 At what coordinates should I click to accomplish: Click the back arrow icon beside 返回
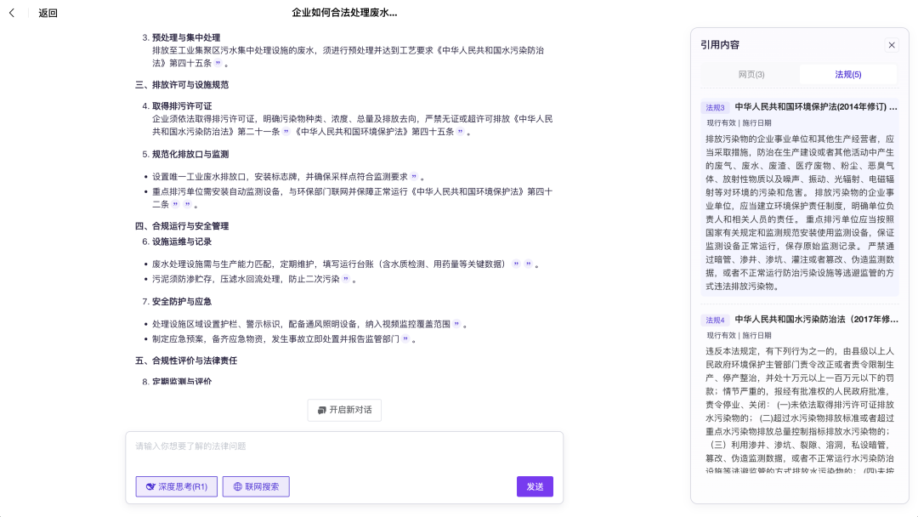(12, 13)
